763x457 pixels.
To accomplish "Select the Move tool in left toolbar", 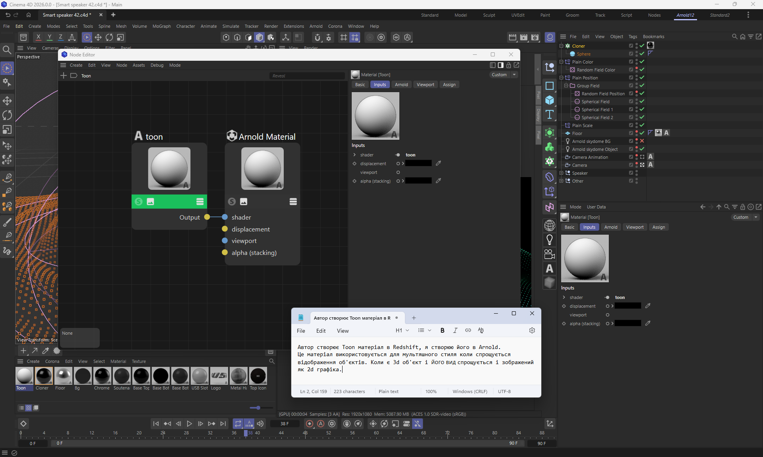I will coord(7,100).
